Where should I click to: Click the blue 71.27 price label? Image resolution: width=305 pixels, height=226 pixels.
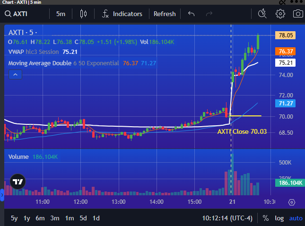pyautogui.click(x=285, y=103)
